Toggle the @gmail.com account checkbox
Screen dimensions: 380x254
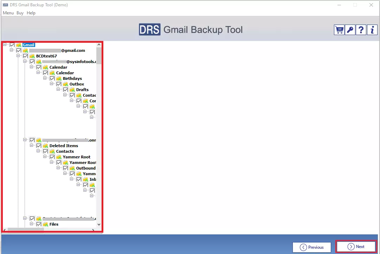(x=19, y=50)
